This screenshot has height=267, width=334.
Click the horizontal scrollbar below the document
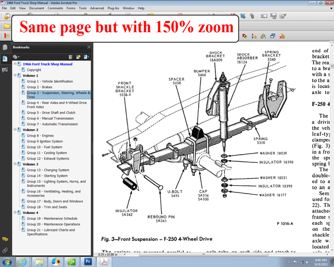203,254
